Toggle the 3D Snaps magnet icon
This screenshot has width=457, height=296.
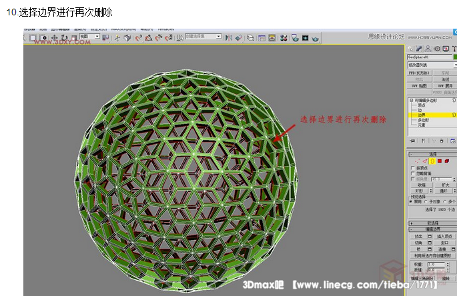139,37
